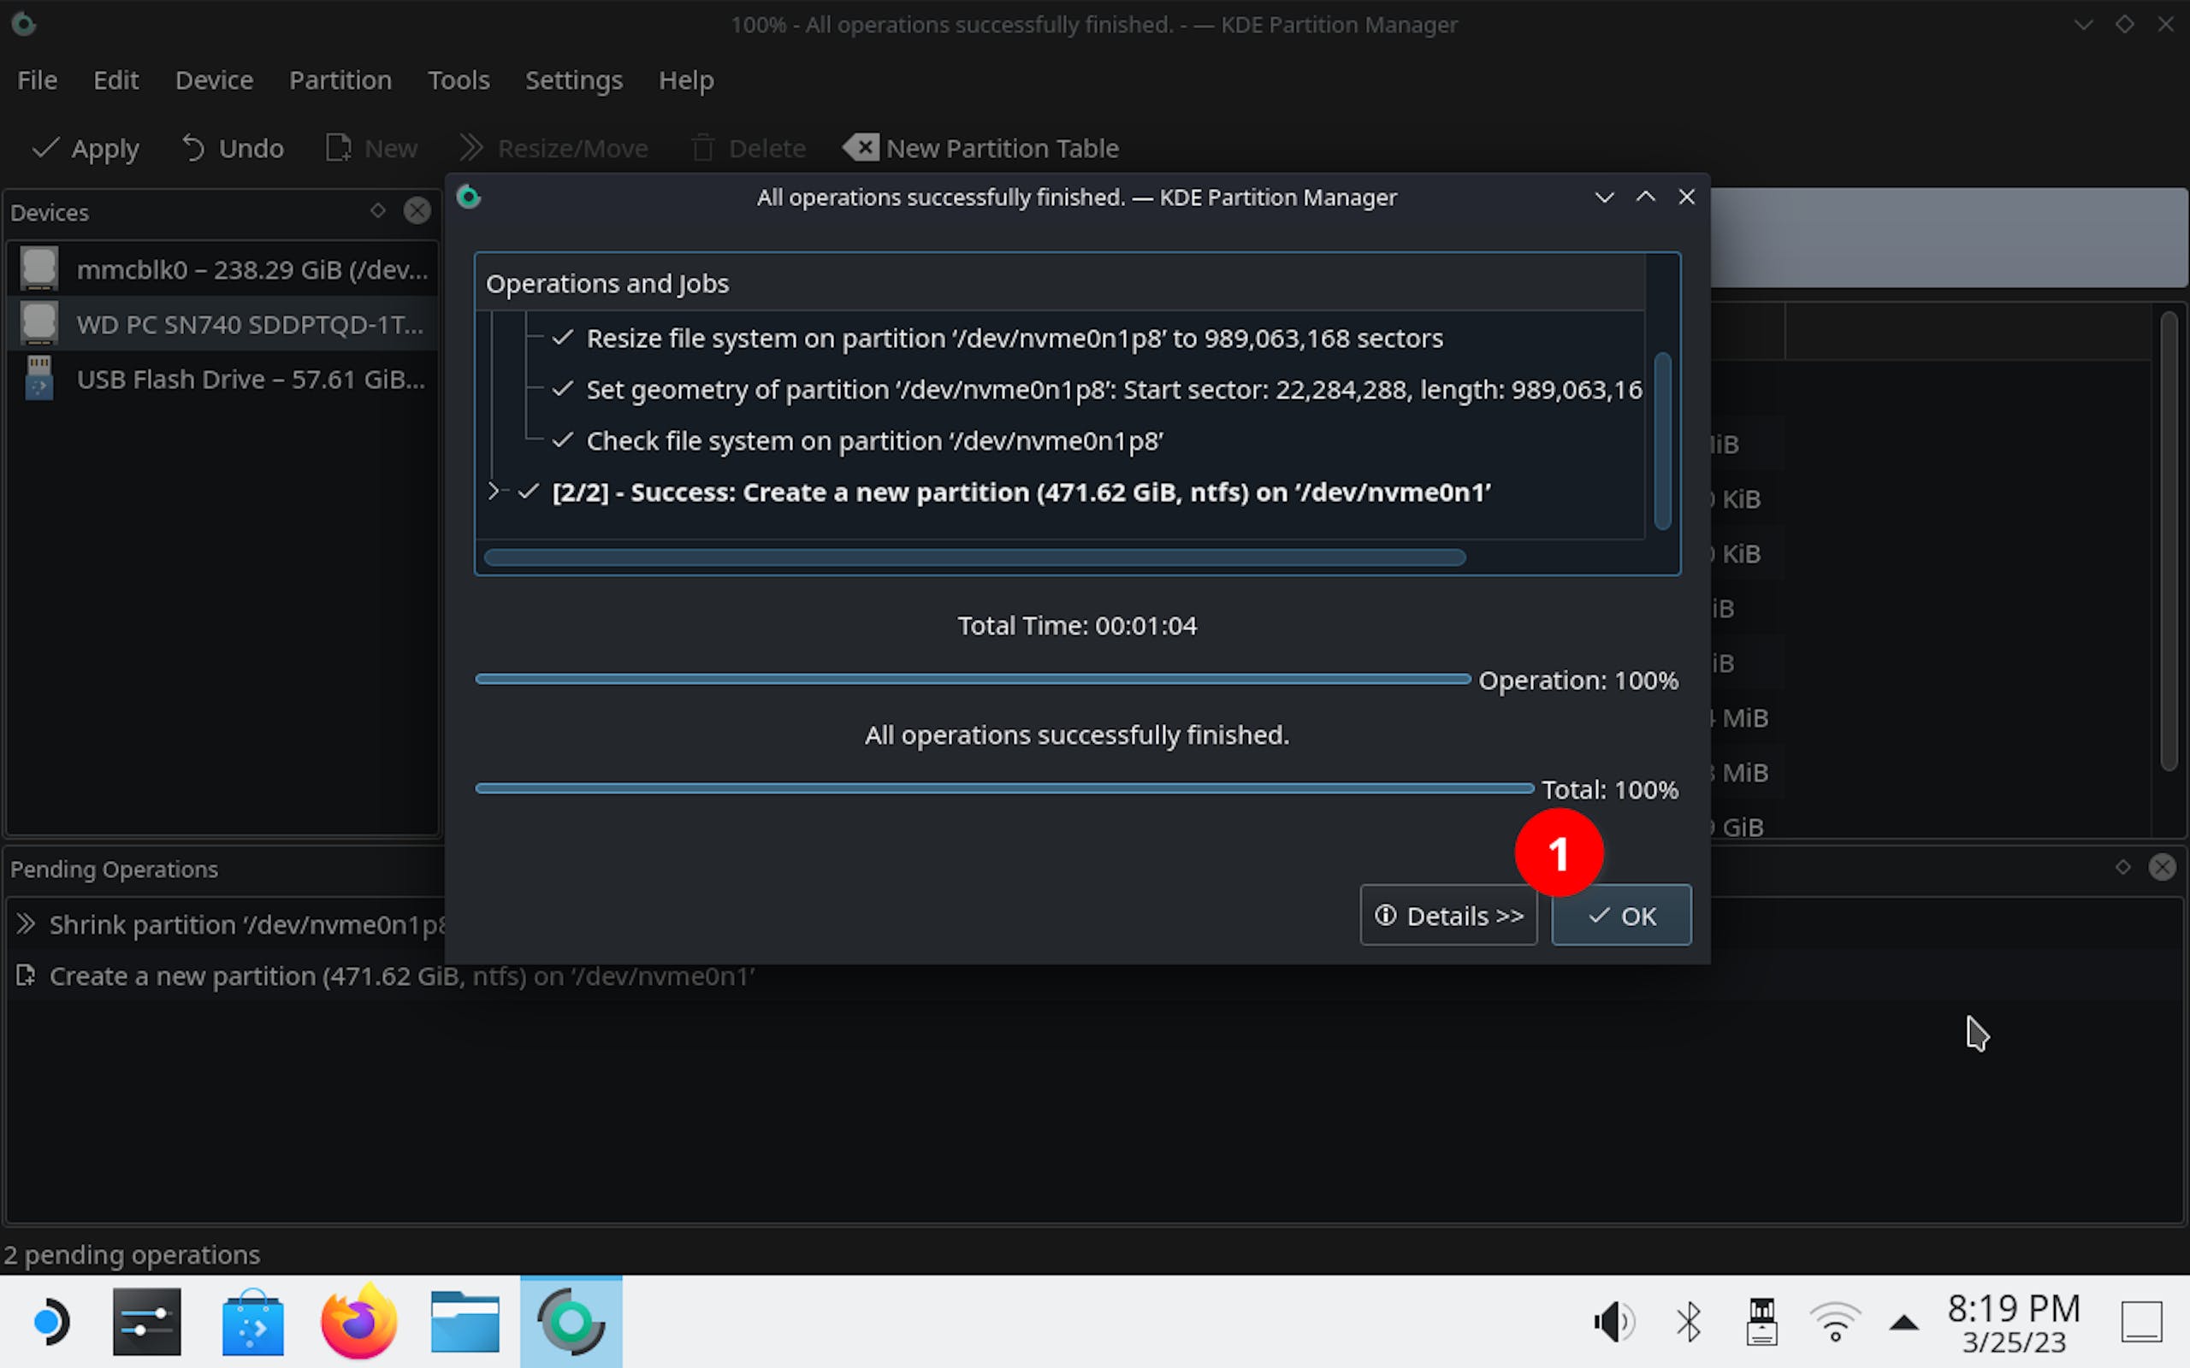
Task: Open the Bluetooth tray icon
Action: coord(1689,1323)
